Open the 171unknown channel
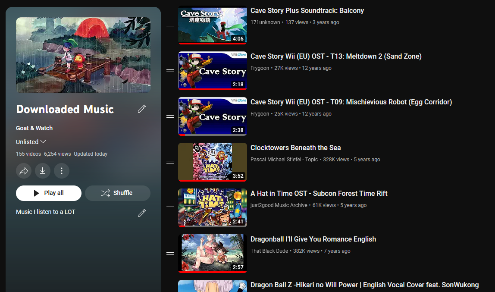495x292 pixels. [x=265, y=22]
